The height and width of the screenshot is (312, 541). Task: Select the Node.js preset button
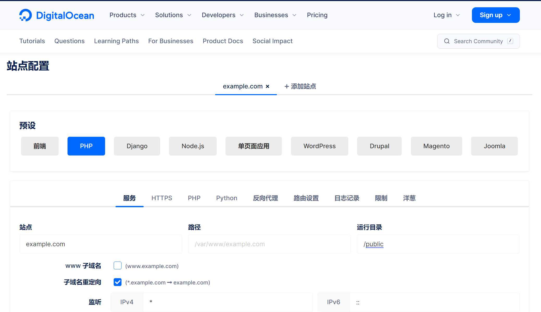193,146
